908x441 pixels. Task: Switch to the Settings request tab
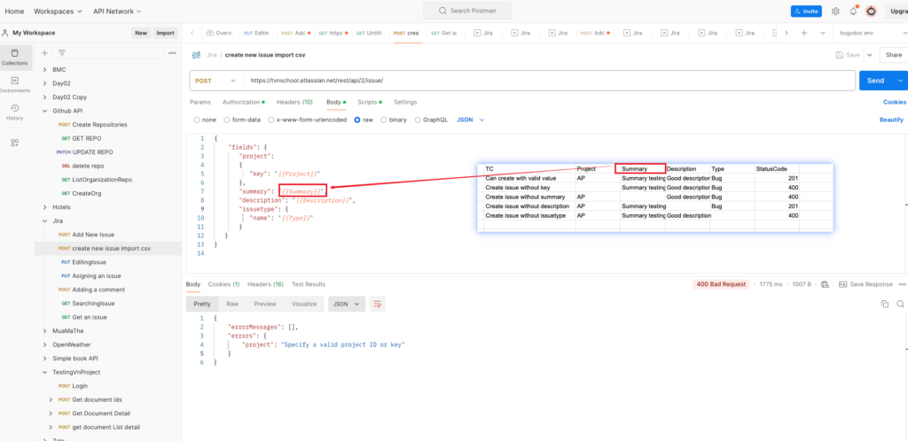405,102
